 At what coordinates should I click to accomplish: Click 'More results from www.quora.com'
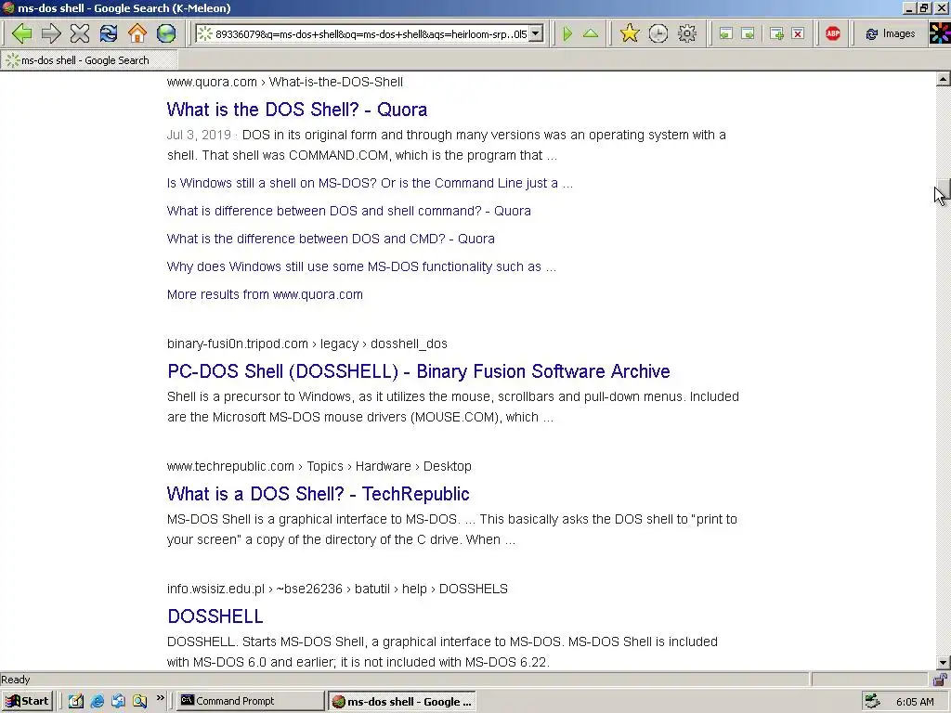265,294
